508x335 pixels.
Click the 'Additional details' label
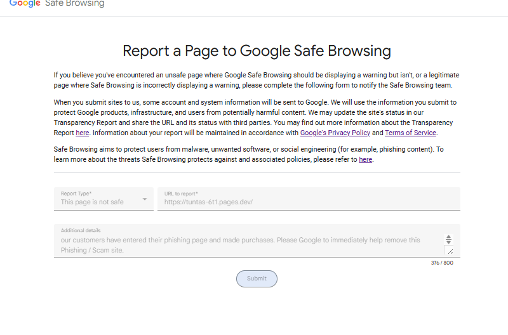click(81, 230)
